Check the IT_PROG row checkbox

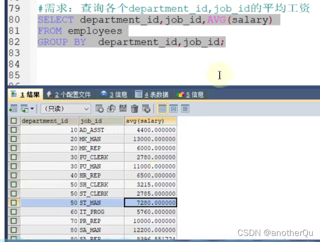(14, 212)
